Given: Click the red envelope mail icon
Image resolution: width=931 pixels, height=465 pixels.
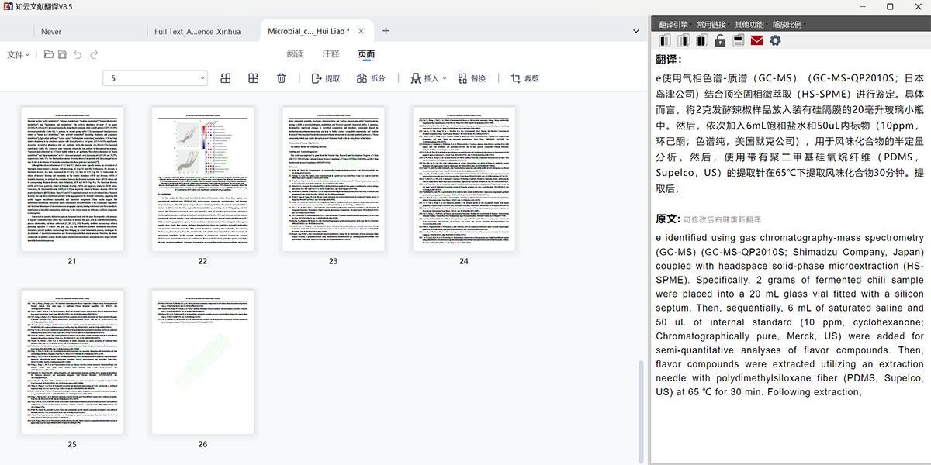Looking at the screenshot, I should pos(756,40).
